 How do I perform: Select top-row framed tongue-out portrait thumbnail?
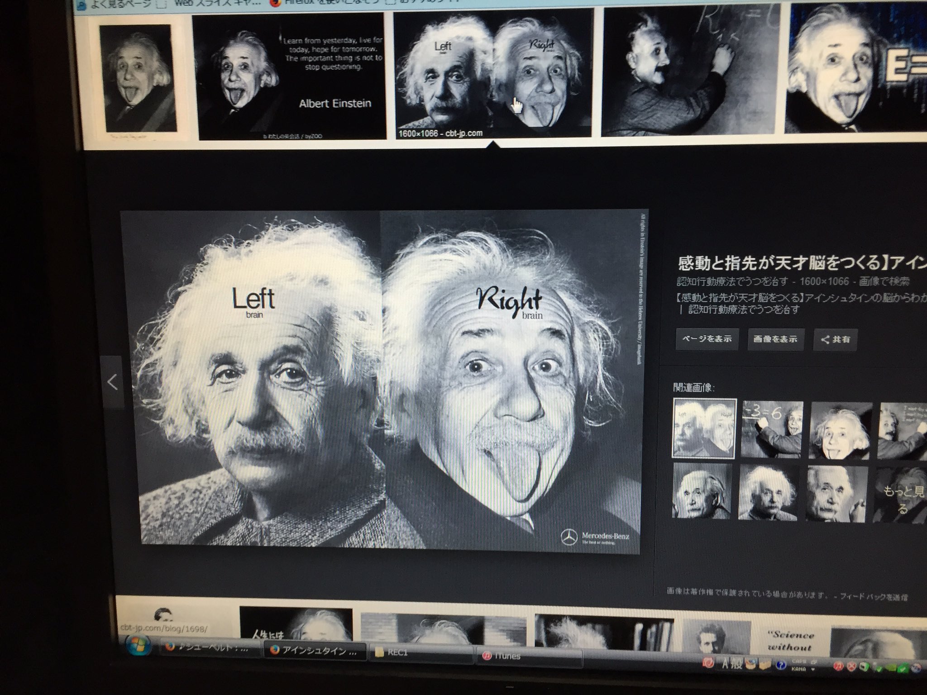(x=138, y=79)
